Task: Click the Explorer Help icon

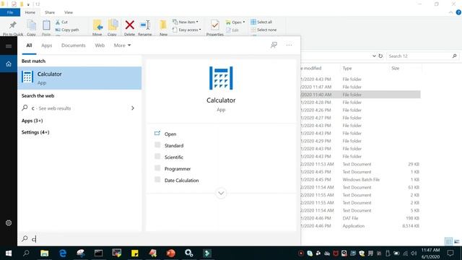Action: coord(458,12)
